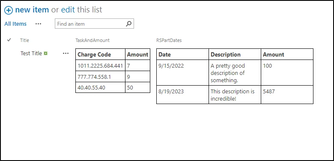Screen dimensions: 334x161
Task: Click charge code 1011.2225.684.441
Action: pyautogui.click(x=100, y=66)
